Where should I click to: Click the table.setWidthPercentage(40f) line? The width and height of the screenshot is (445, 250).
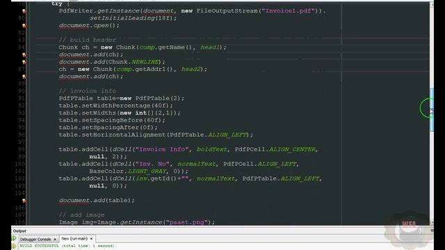(116, 106)
